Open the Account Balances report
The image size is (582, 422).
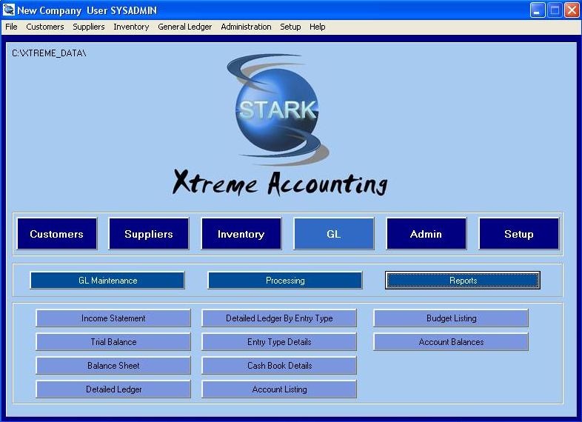point(451,342)
